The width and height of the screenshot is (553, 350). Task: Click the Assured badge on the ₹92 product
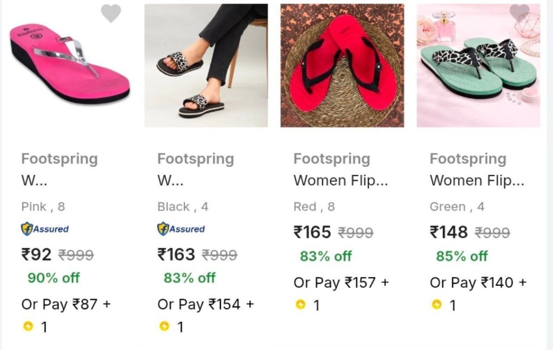(44, 229)
